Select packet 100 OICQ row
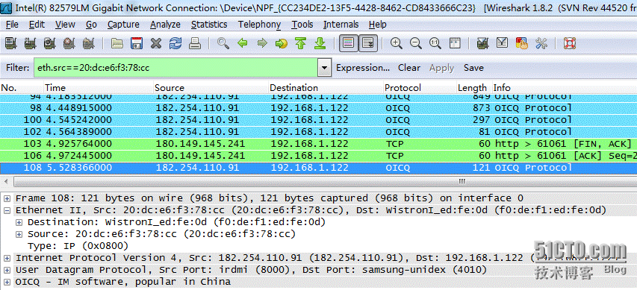This screenshot has height=290, width=637. [318, 120]
